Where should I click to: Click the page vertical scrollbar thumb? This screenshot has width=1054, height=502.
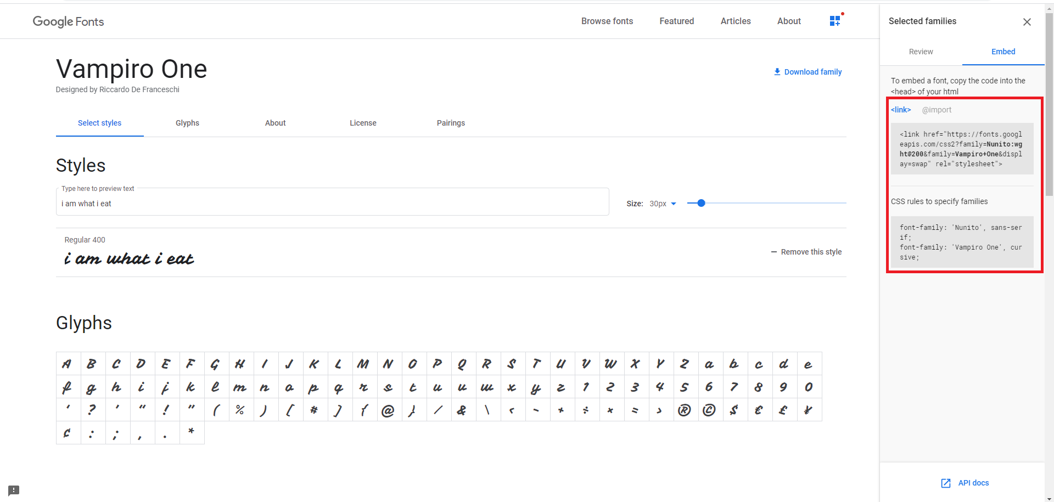(x=1049, y=104)
